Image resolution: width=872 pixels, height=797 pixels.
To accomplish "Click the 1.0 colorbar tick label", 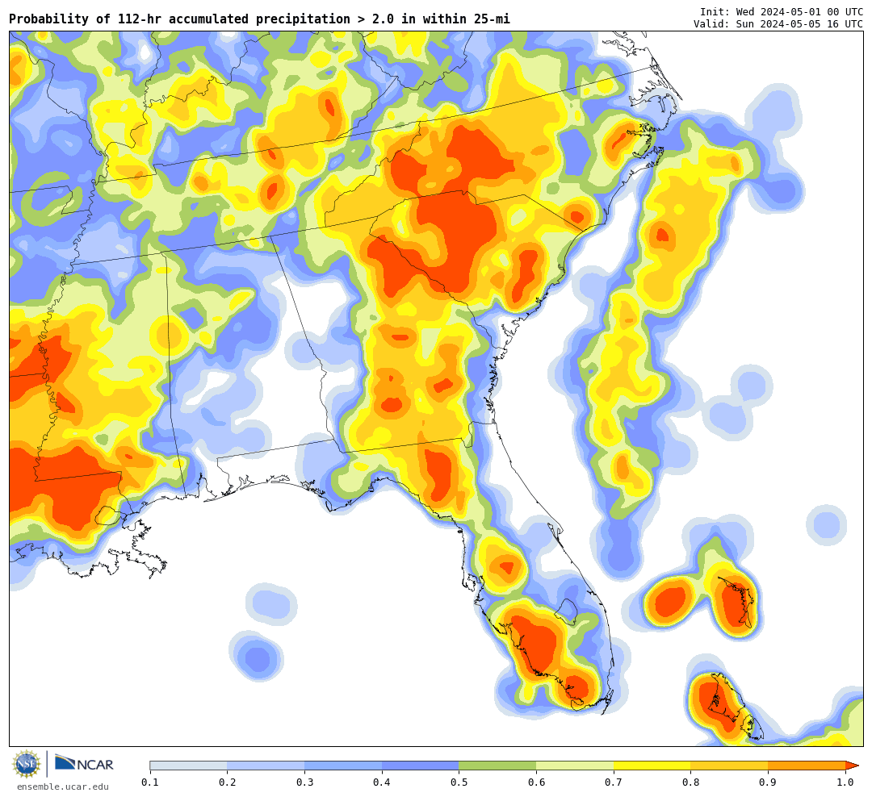I will pos(845,782).
